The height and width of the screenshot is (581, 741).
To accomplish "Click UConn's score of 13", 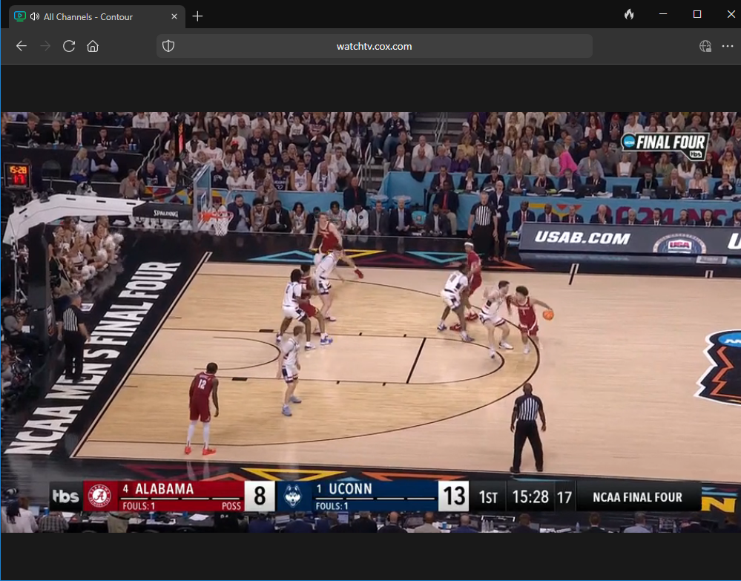I will click(454, 496).
